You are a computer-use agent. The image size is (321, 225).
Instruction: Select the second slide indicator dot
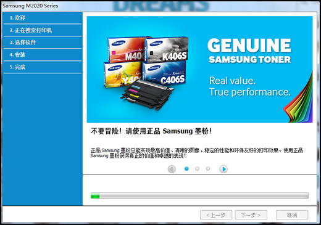(198, 169)
